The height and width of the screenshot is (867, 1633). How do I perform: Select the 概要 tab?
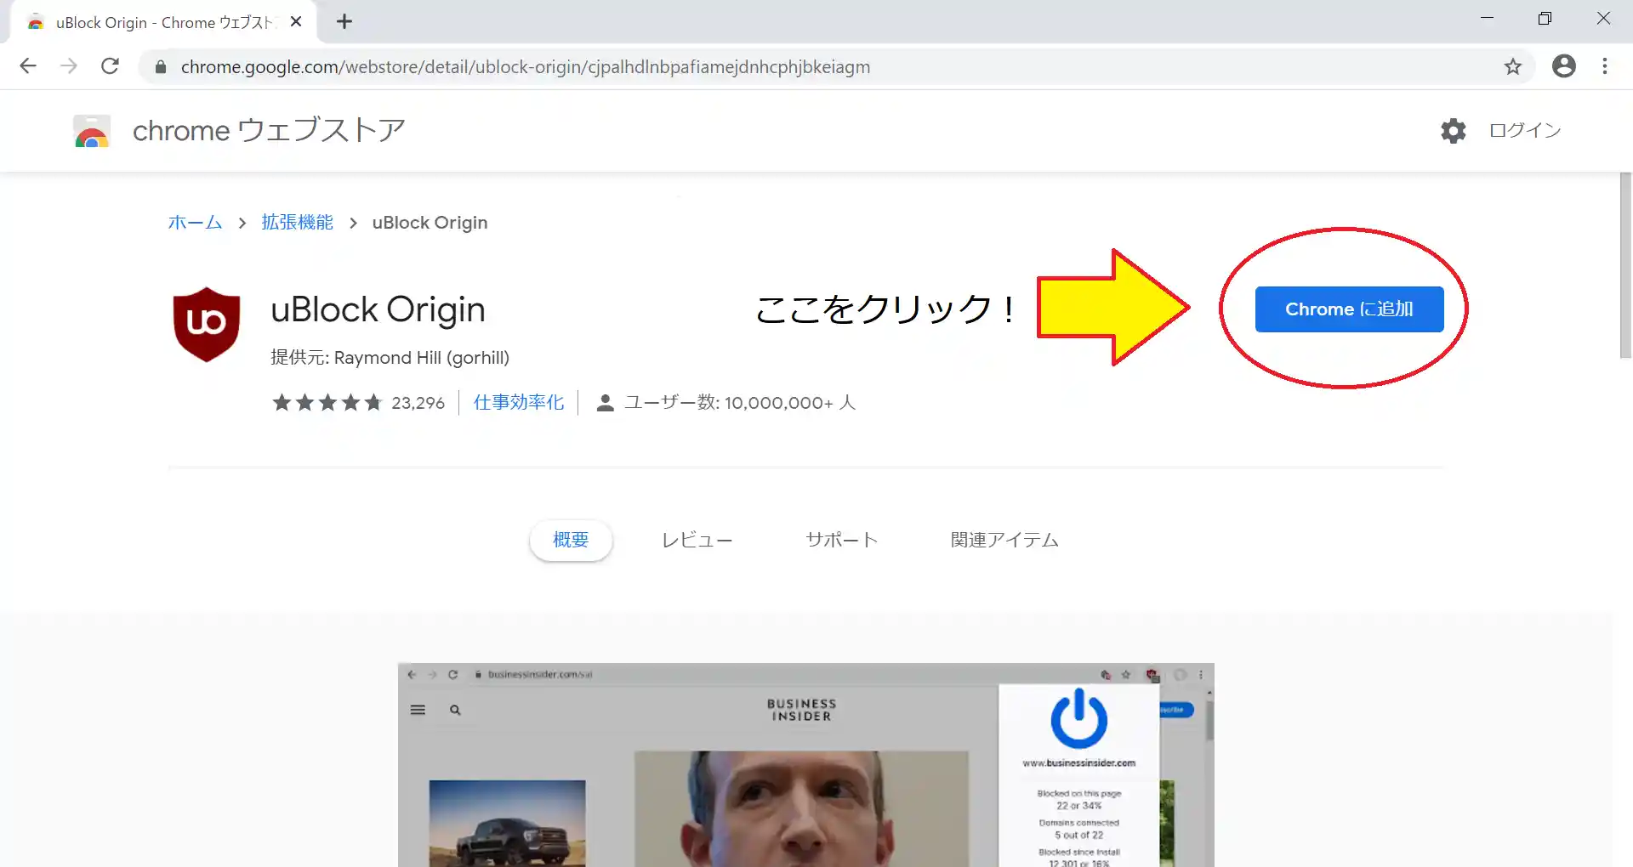[571, 540]
